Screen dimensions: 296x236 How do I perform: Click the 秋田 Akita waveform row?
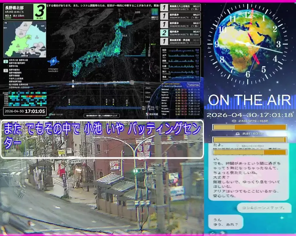[181, 51]
